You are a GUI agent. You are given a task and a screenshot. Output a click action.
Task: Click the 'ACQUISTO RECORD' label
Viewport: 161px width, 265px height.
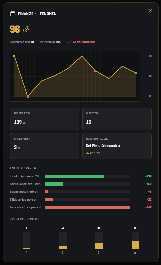tap(97, 139)
